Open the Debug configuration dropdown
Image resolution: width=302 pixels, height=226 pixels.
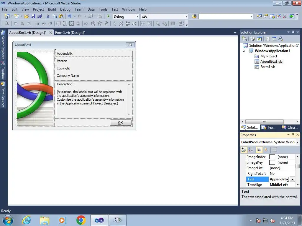coord(137,16)
